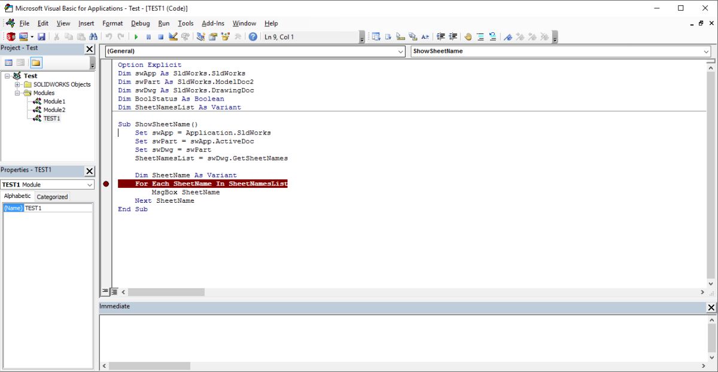Click the Undo toolbar icon

pyautogui.click(x=109, y=37)
